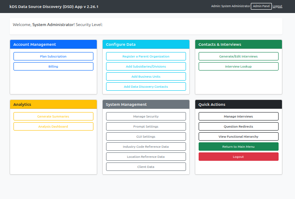Screen dimensions: 295x199
Task: Open Manage Security settings
Action: (146, 116)
